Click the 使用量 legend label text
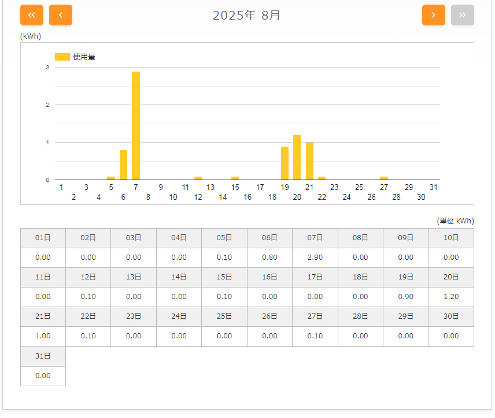 [x=84, y=57]
